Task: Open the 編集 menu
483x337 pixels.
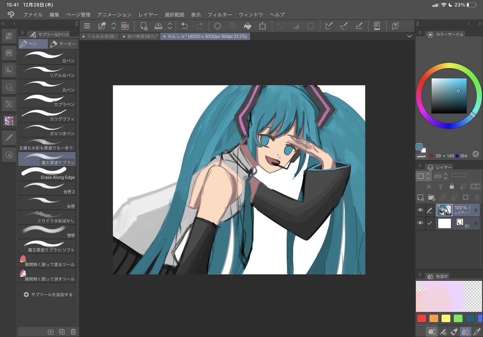Action: click(x=54, y=14)
